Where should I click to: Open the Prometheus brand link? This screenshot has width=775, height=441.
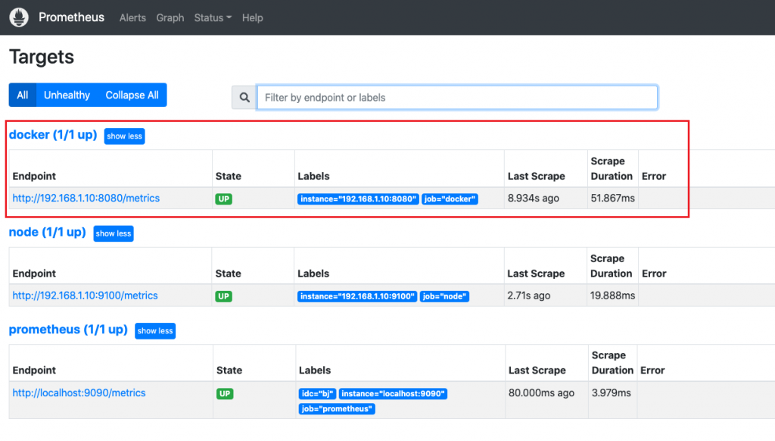[71, 17]
